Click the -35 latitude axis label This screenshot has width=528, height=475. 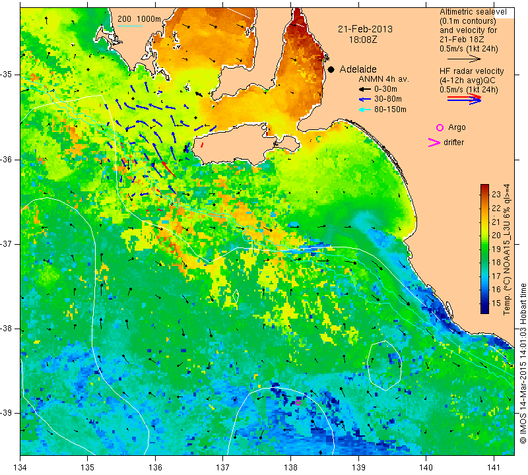point(7,75)
